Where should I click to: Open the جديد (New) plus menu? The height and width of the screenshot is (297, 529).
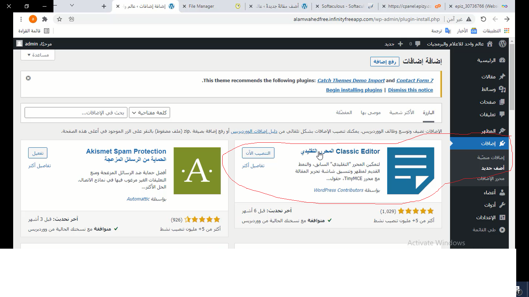pyautogui.click(x=394, y=44)
